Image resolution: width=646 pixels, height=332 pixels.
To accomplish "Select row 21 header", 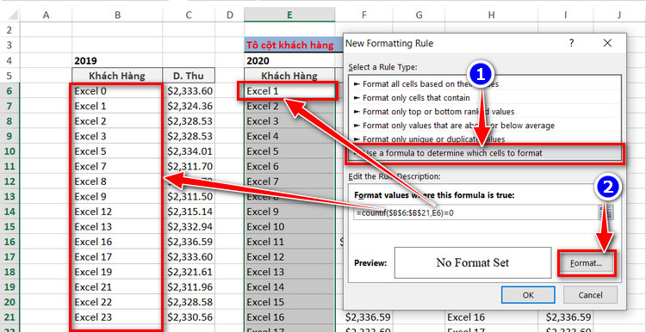I will pos(9,317).
